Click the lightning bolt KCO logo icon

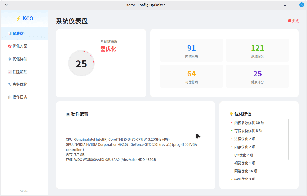tap(18, 19)
